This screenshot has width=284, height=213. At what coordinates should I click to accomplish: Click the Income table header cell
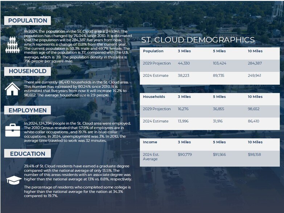point(150,142)
